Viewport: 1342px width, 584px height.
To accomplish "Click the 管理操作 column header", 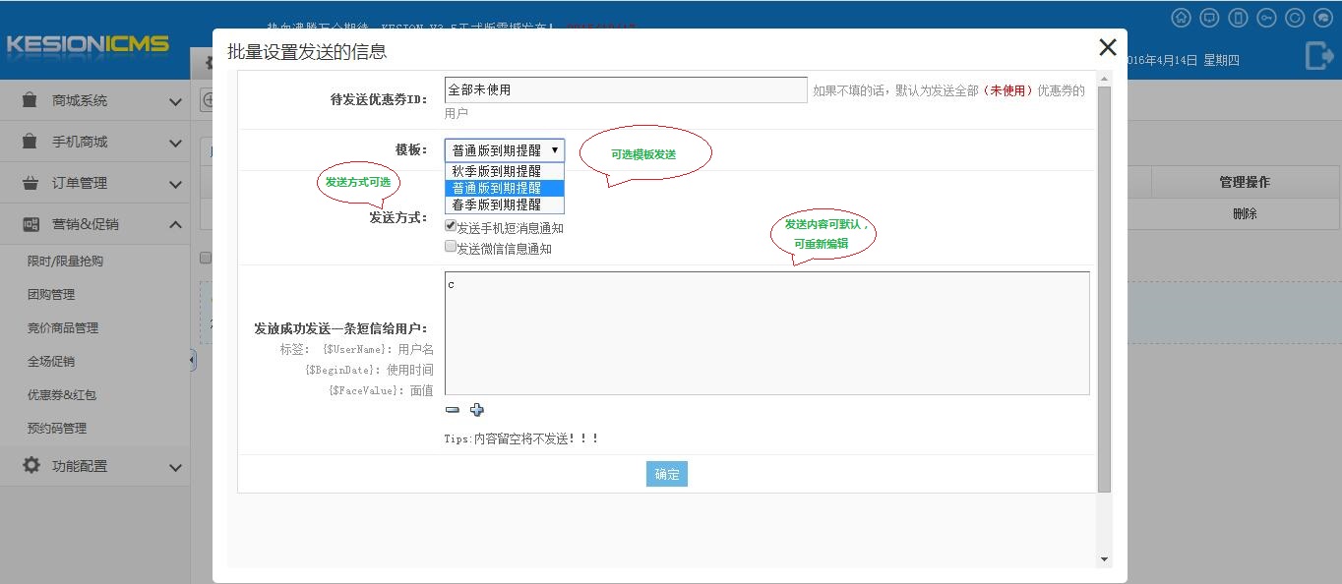I will click(x=1245, y=182).
